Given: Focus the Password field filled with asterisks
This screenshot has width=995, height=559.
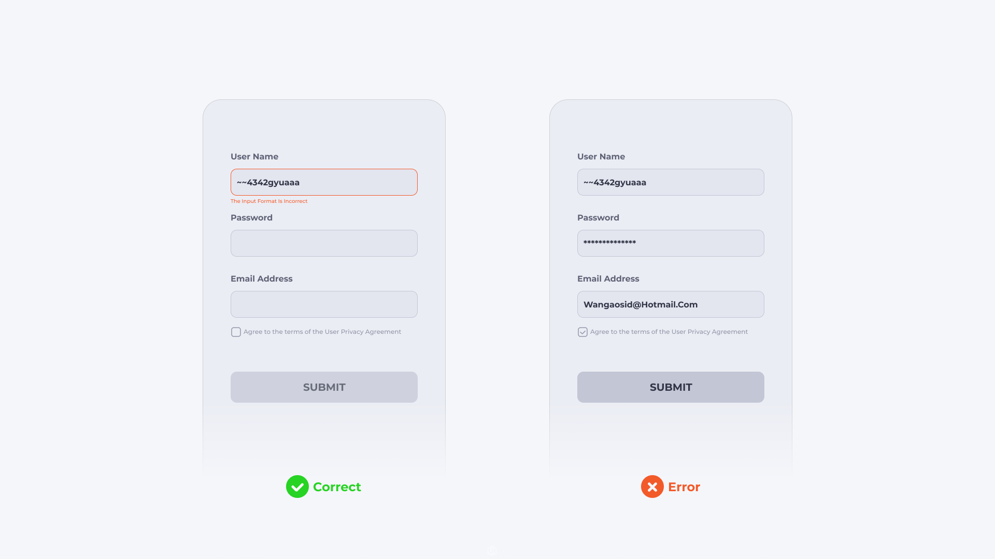Looking at the screenshot, I should (x=671, y=243).
